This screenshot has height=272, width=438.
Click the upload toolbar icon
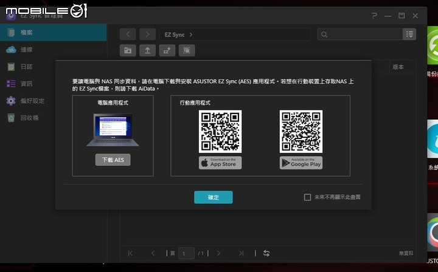pyautogui.click(x=147, y=50)
